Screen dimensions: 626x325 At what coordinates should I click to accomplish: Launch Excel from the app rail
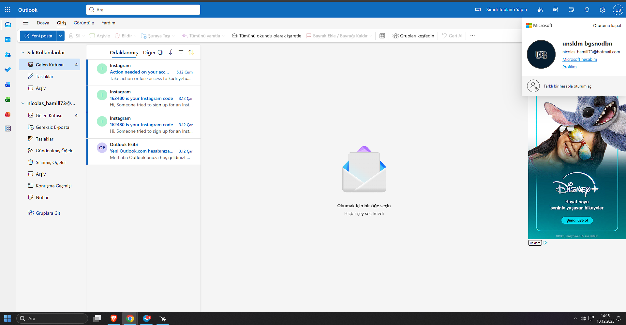[8, 100]
